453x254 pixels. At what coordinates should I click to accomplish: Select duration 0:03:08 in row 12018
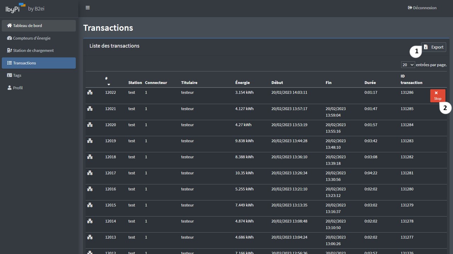[371, 157]
